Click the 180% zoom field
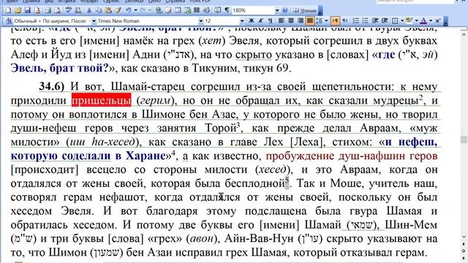Screen dimensions: 468x263 point(253,10)
